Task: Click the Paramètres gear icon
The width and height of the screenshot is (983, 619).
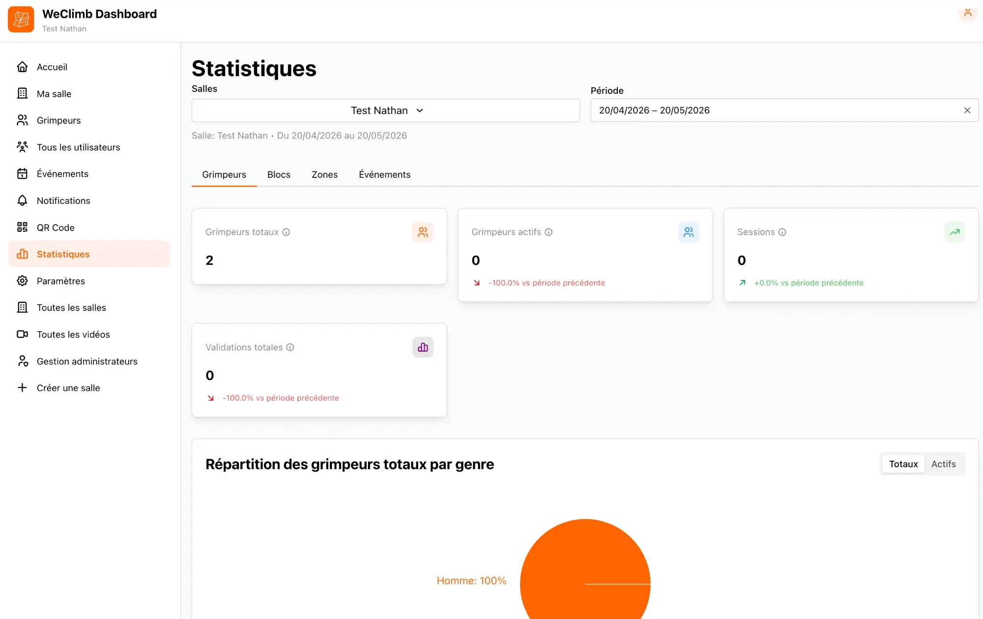Action: pyautogui.click(x=22, y=281)
